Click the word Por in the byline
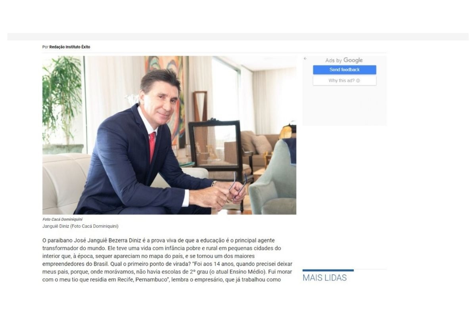This screenshot has height=317, width=476. pyautogui.click(x=45, y=47)
